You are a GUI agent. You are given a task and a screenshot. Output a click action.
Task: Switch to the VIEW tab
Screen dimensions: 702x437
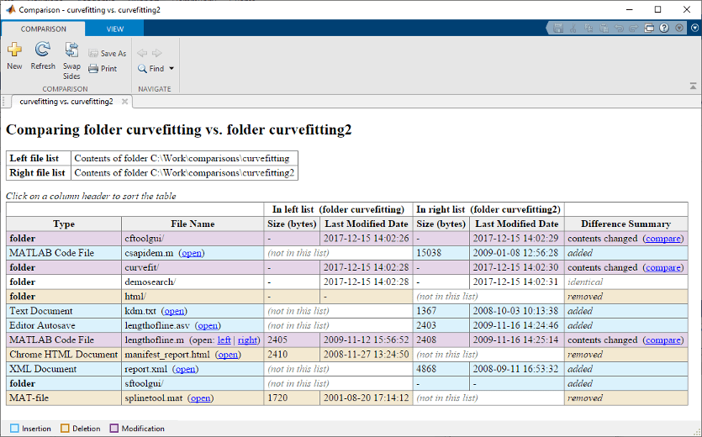(x=114, y=29)
